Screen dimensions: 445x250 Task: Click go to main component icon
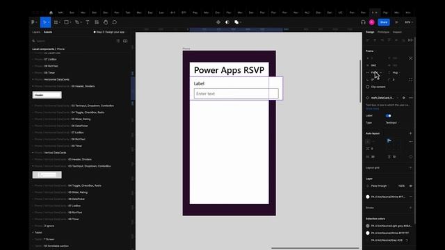[403, 98]
